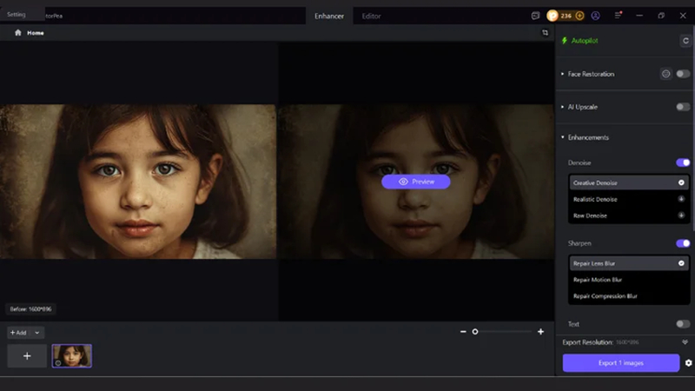Enable the Text enhancement switch
Screen dimensions: 695x391
[x=683, y=324]
